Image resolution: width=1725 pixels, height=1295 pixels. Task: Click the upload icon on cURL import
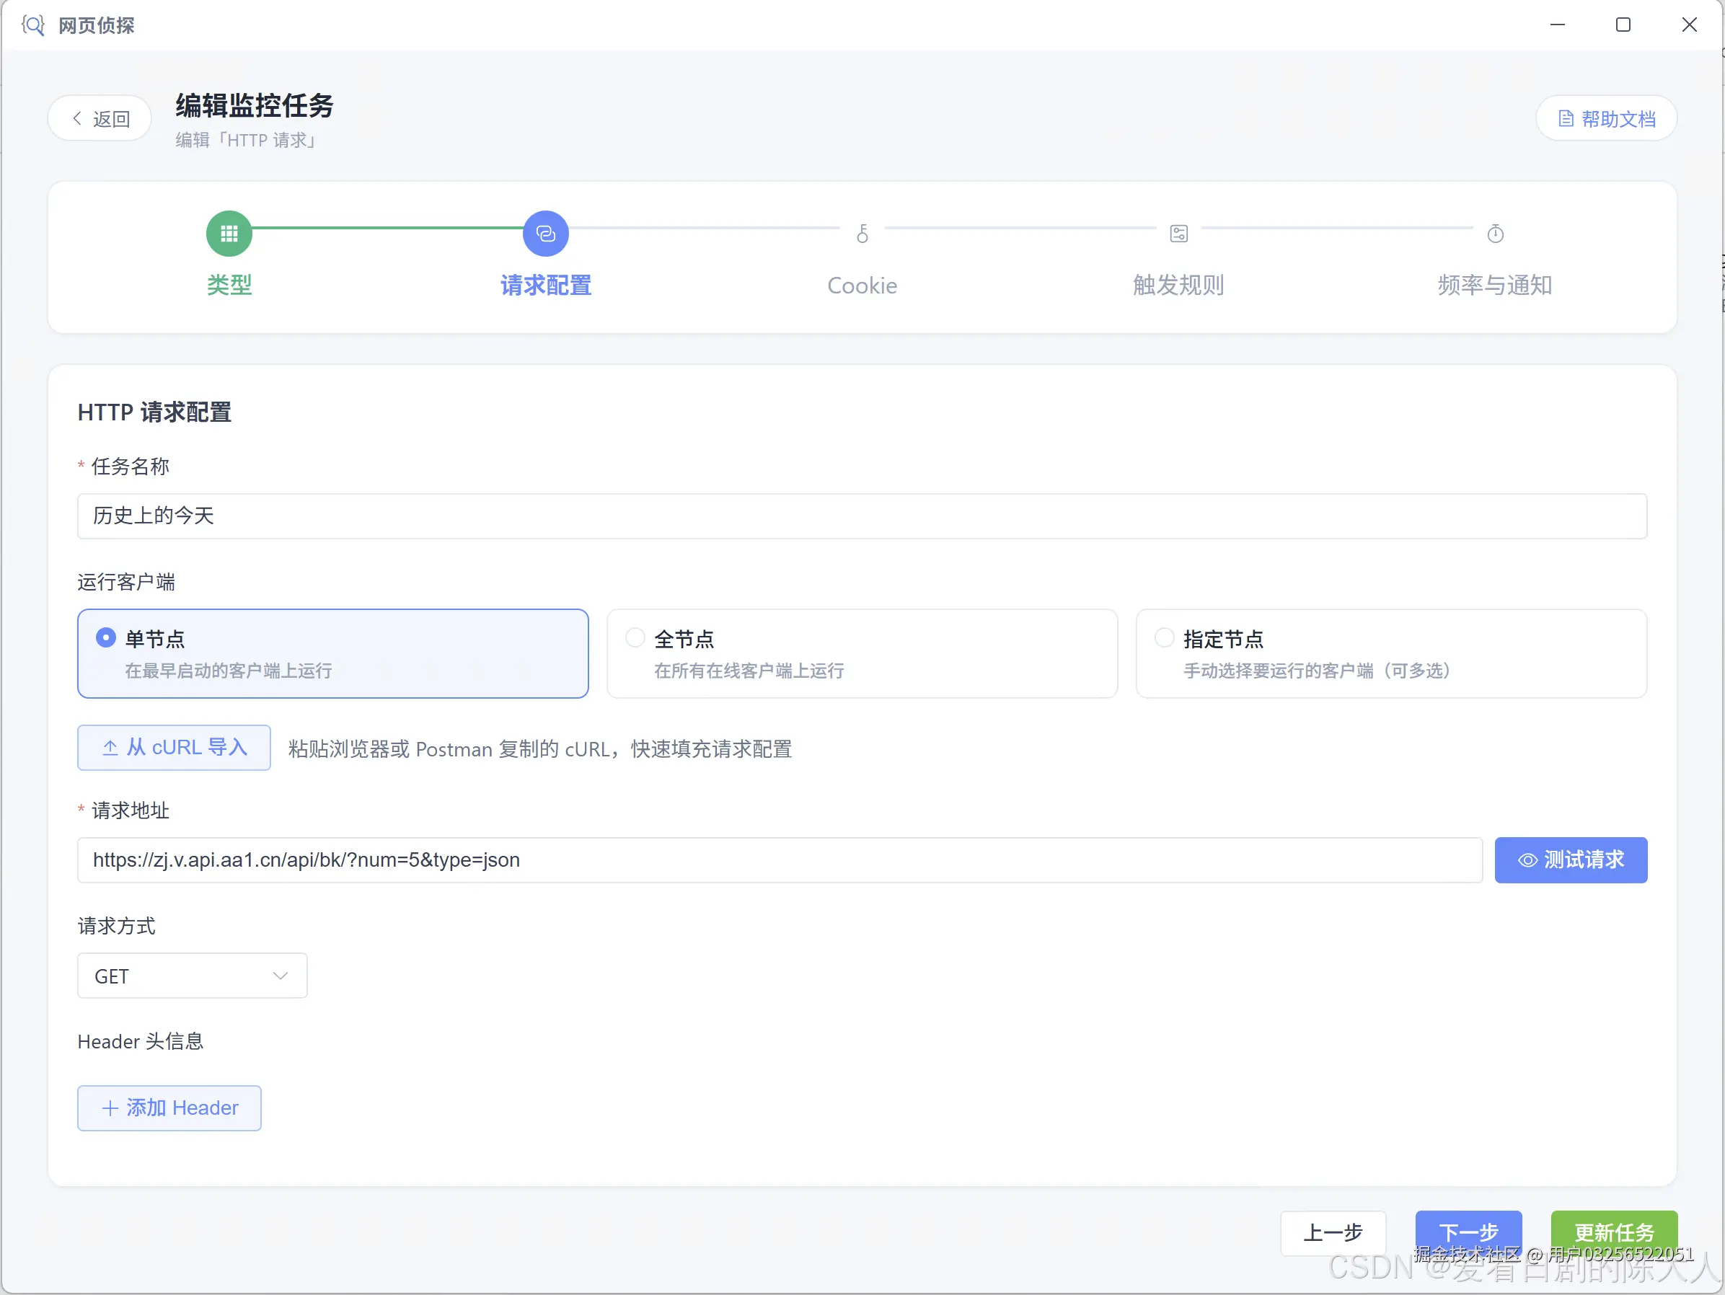(x=110, y=748)
